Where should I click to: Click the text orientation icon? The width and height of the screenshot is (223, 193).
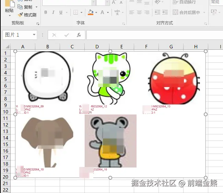(x=157, y=2)
